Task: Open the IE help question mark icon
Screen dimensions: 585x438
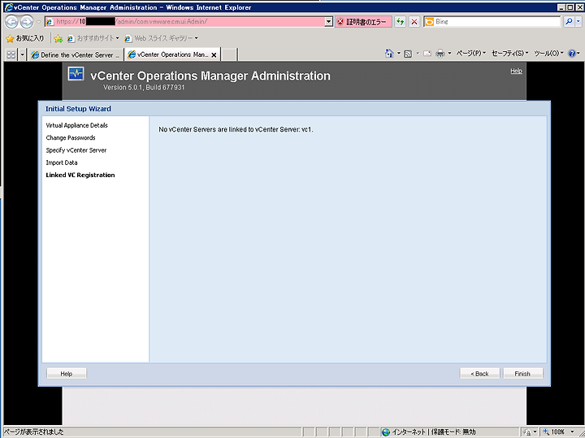Action: tap(571, 54)
